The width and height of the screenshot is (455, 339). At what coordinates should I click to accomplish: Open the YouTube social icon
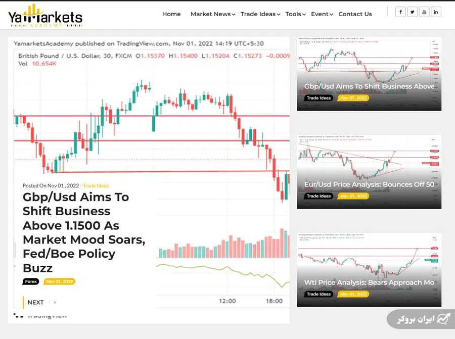pyautogui.click(x=424, y=12)
